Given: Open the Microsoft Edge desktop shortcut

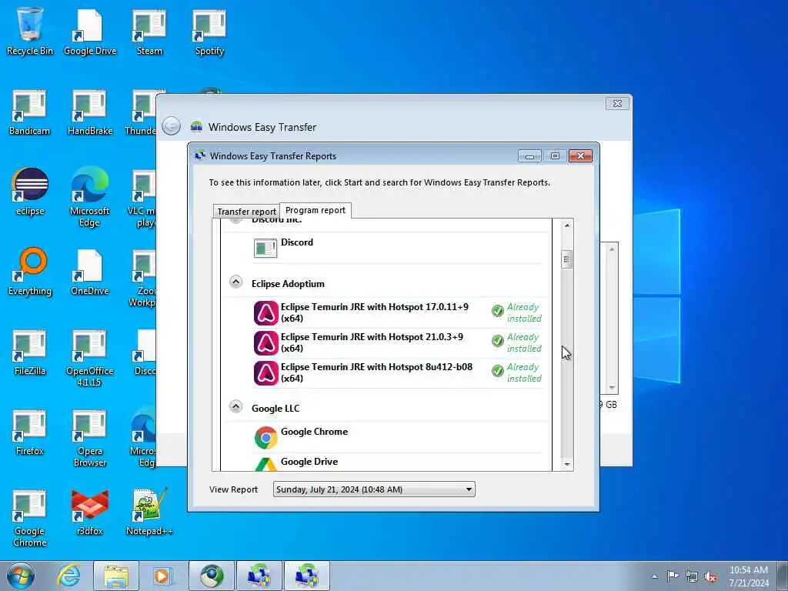Looking at the screenshot, I should coord(89,196).
